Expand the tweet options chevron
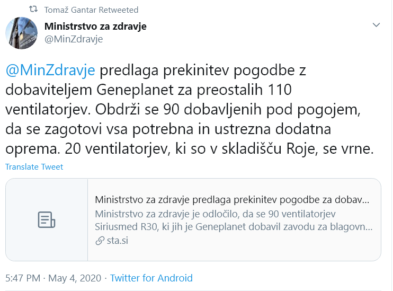Image resolution: width=393 pixels, height=291 pixels. 377,25
